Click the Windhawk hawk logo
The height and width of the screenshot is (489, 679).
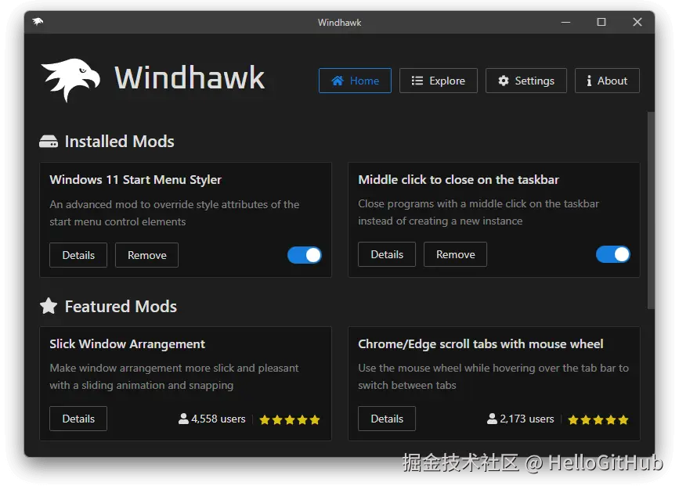coord(71,80)
